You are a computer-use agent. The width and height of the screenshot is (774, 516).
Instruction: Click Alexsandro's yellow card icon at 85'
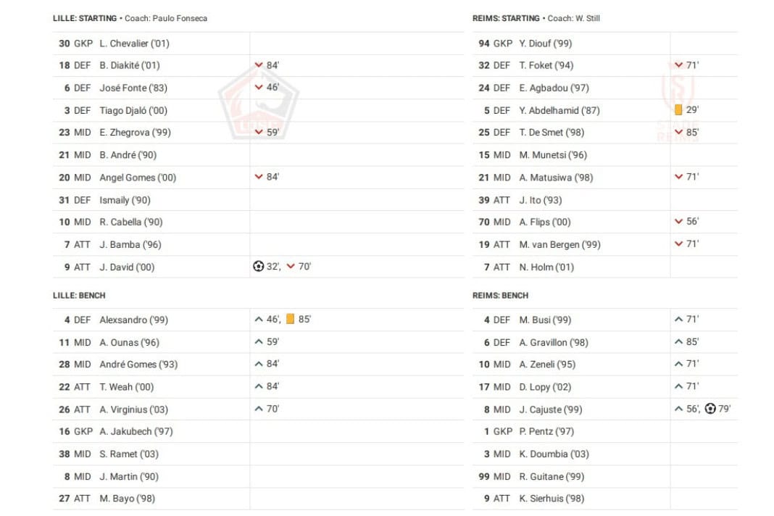(290, 319)
